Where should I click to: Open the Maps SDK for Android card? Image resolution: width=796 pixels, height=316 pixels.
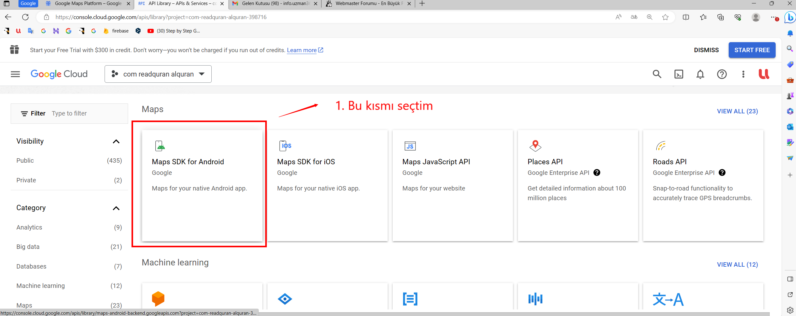pos(202,185)
